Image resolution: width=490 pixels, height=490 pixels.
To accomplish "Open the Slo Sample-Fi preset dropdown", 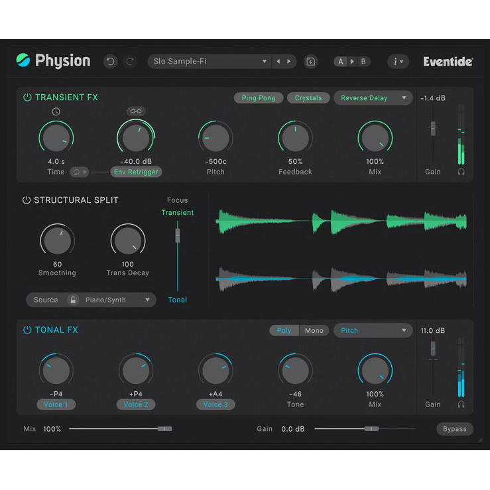I will click(x=210, y=61).
